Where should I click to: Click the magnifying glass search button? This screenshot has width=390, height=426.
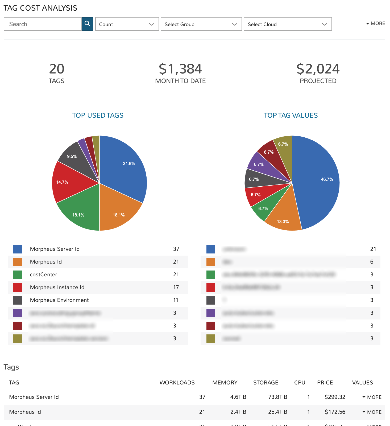click(x=87, y=24)
